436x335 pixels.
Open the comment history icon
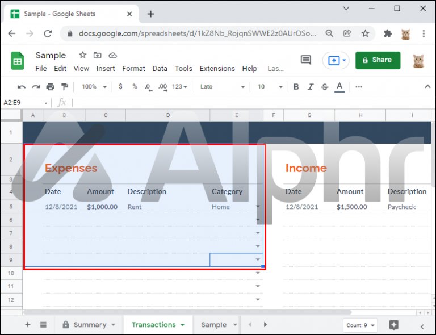(306, 60)
